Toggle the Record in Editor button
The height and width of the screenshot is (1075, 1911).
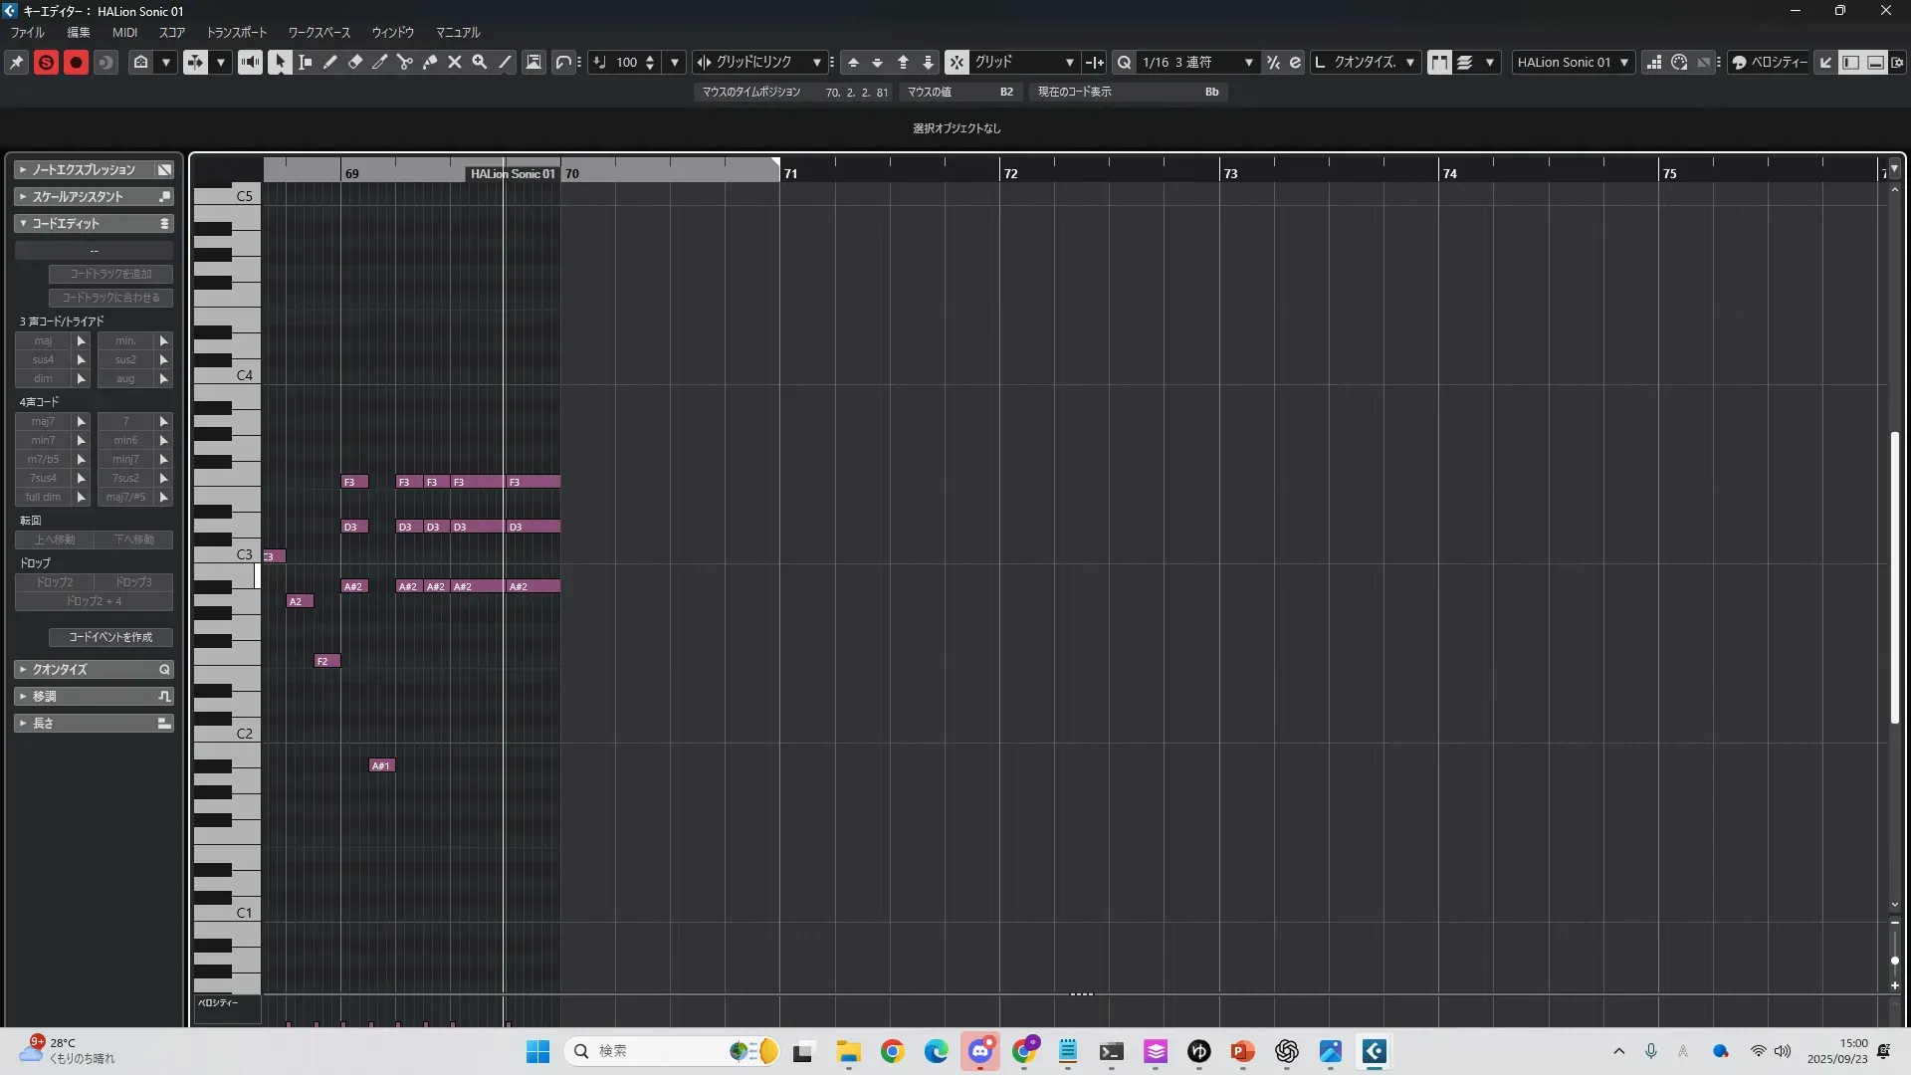click(x=76, y=62)
